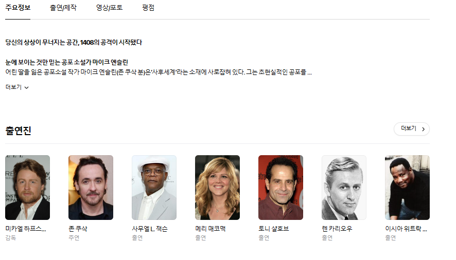Click the 렌 카리오우 name link

[x=337, y=229]
